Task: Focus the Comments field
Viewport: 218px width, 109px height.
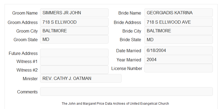Action: point(126,92)
